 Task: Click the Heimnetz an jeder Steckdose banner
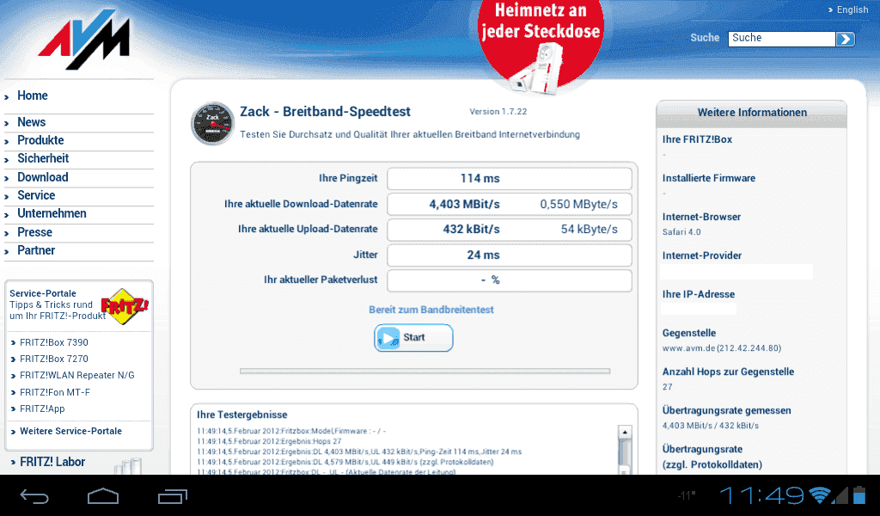541,45
